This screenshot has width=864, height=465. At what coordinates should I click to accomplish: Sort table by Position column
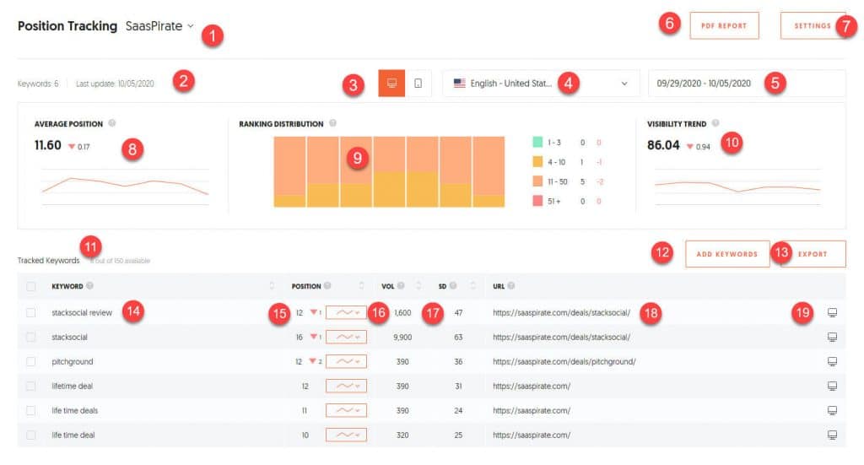coord(361,286)
